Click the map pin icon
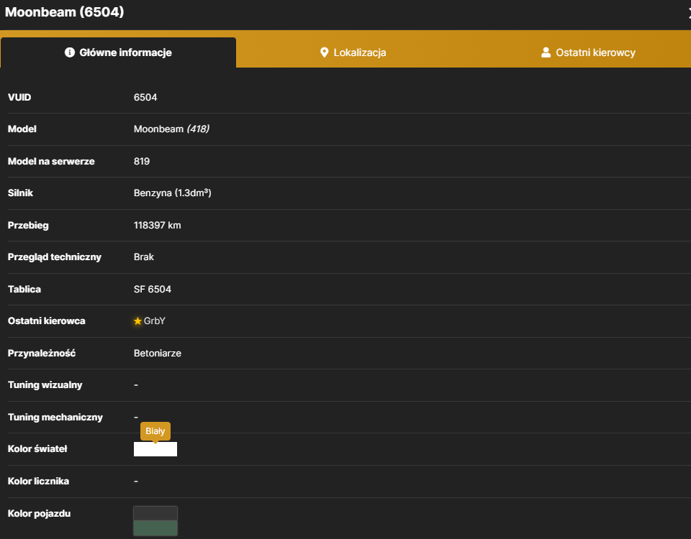This screenshot has width=691, height=539. 325,52
